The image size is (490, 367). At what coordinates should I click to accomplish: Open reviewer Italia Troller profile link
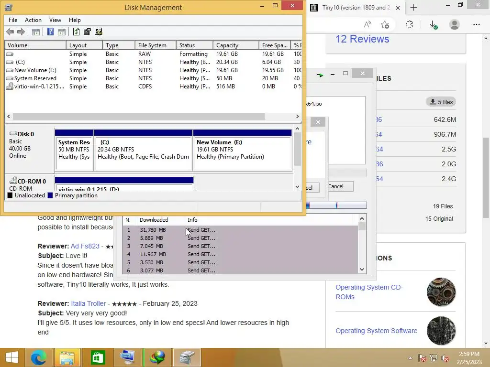(x=89, y=303)
